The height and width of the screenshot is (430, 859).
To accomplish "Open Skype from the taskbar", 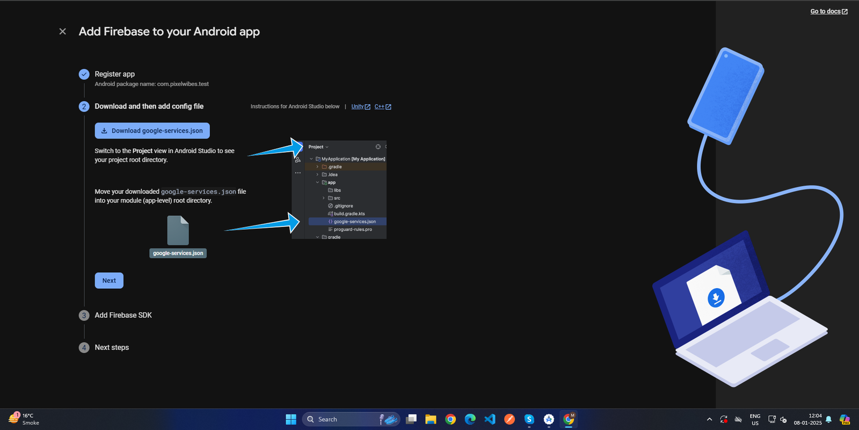I will coord(529,419).
